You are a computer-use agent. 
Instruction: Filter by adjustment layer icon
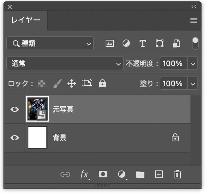click(126, 43)
